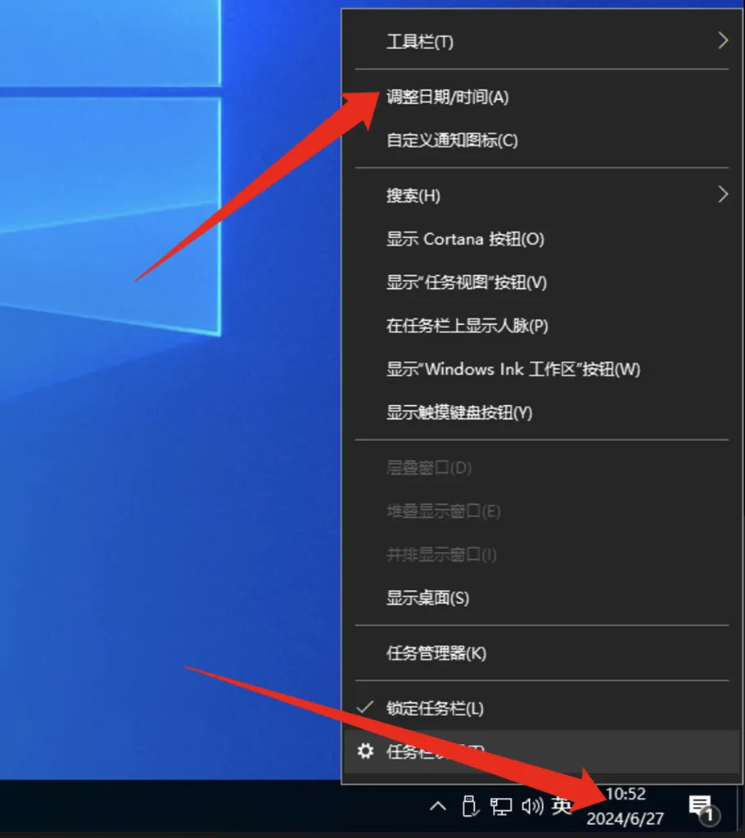
Task: Open the 工具栏(T) submenu entry
Action: point(542,41)
